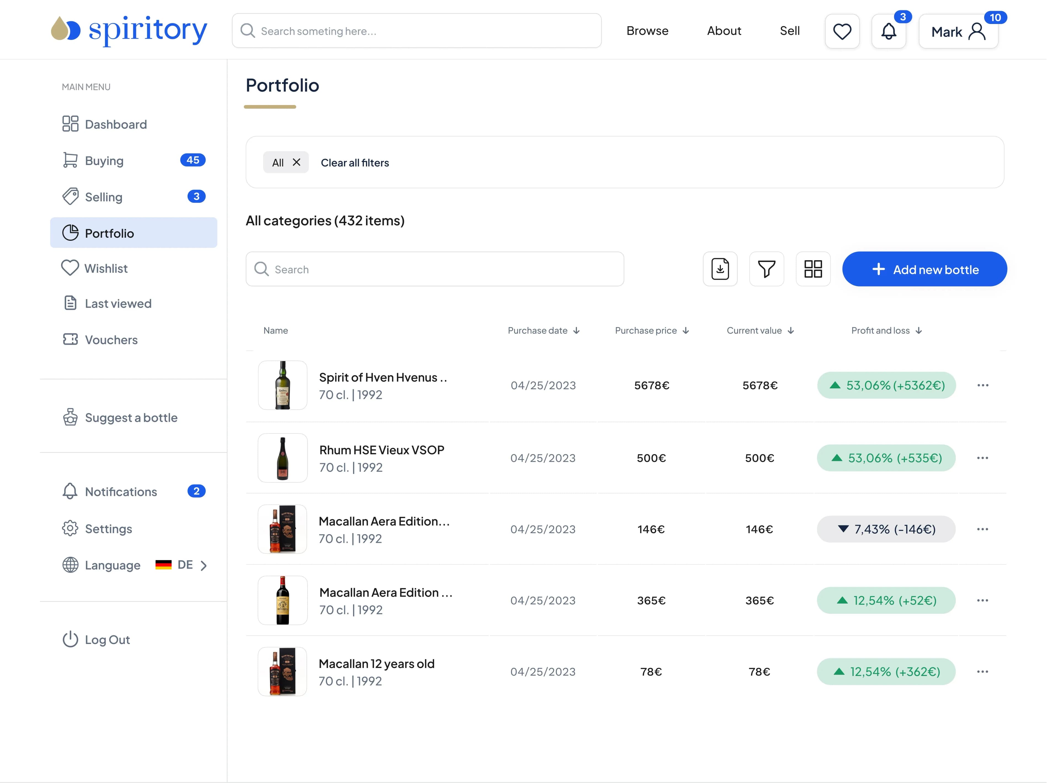Click 'Spirit of Hven Hvenus ..' name
The width and height of the screenshot is (1059, 783).
click(x=383, y=377)
